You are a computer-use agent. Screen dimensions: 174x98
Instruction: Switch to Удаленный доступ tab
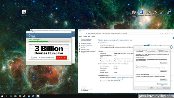(163, 52)
